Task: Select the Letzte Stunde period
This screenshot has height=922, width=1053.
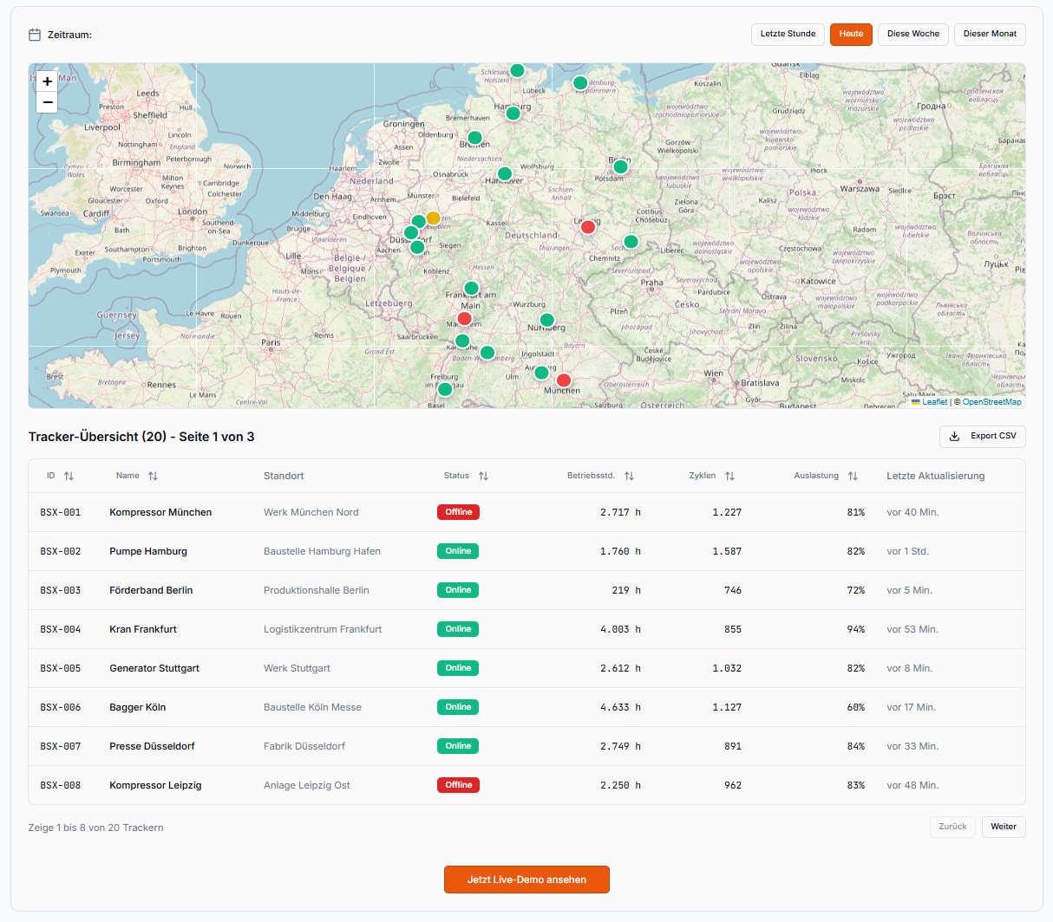Action: 788,34
